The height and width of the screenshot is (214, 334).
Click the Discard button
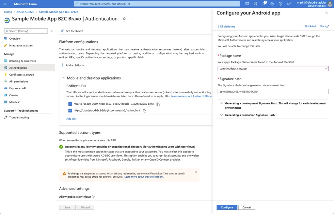click(x=86, y=207)
